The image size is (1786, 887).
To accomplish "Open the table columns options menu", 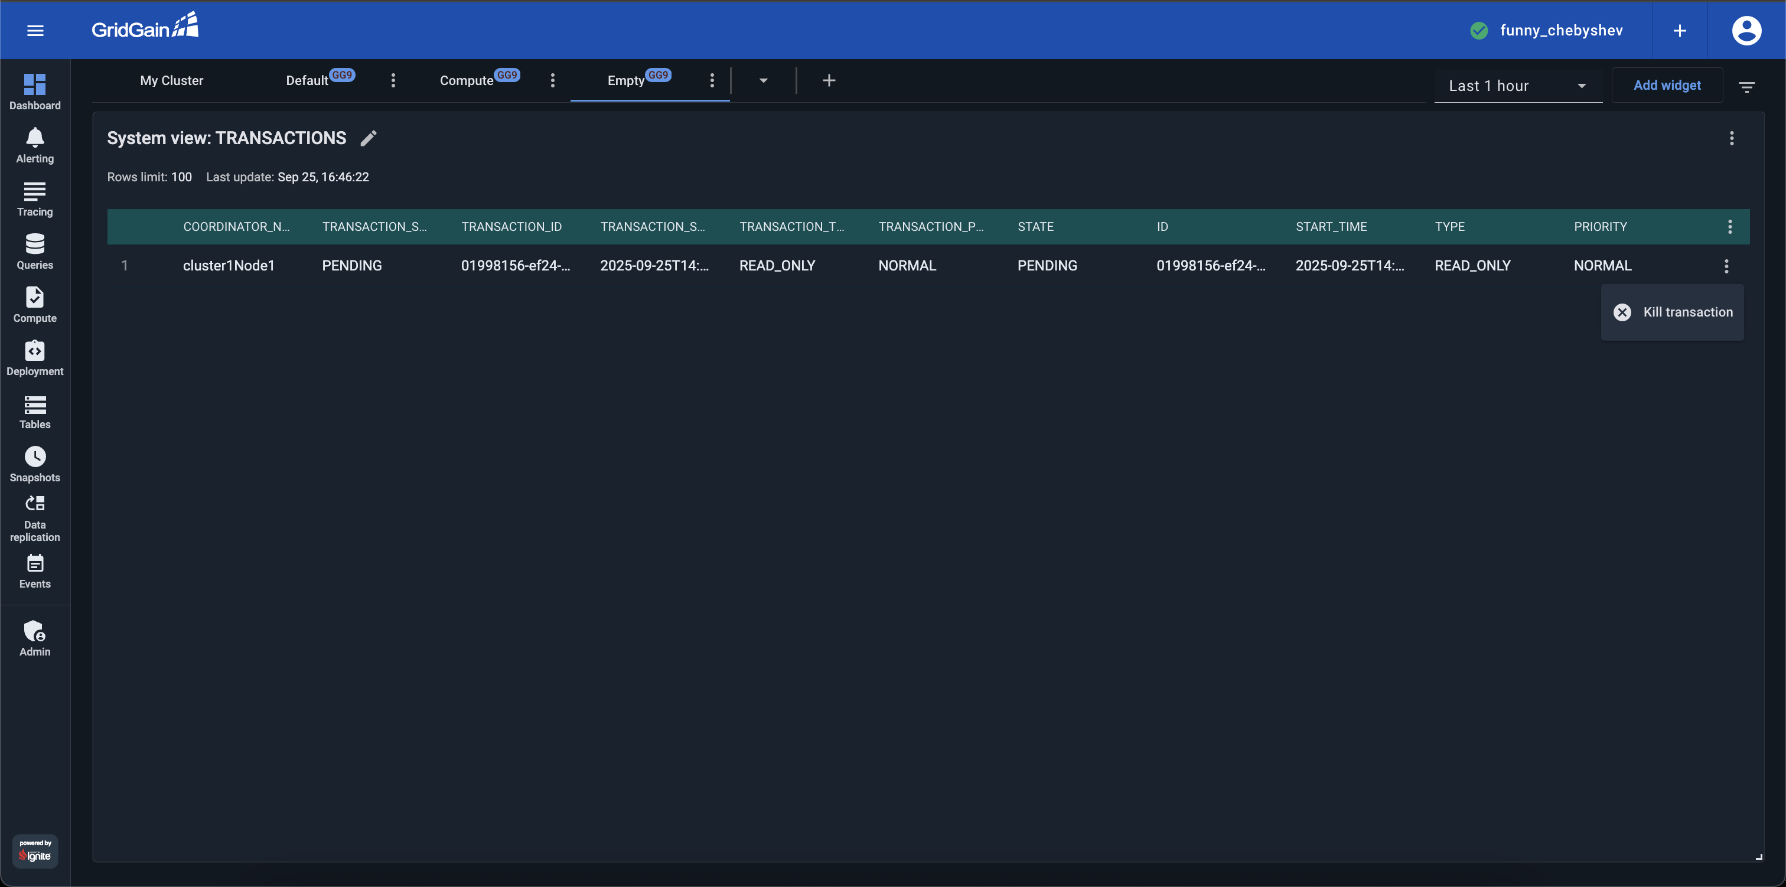I will [1730, 227].
